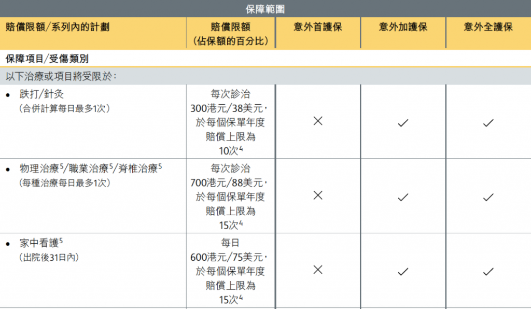This screenshot has width=531, height=309.
Task: Click 意外全護保 checkmark in 跌打/針灸 row
Action: click(488, 123)
